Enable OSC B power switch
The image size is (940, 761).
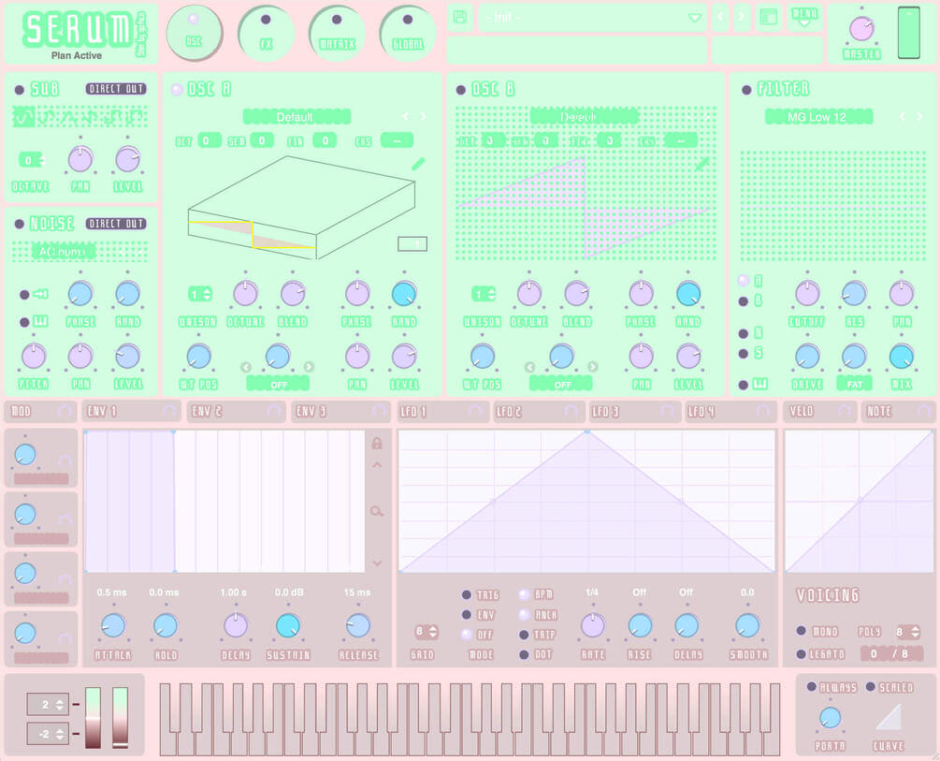point(460,90)
